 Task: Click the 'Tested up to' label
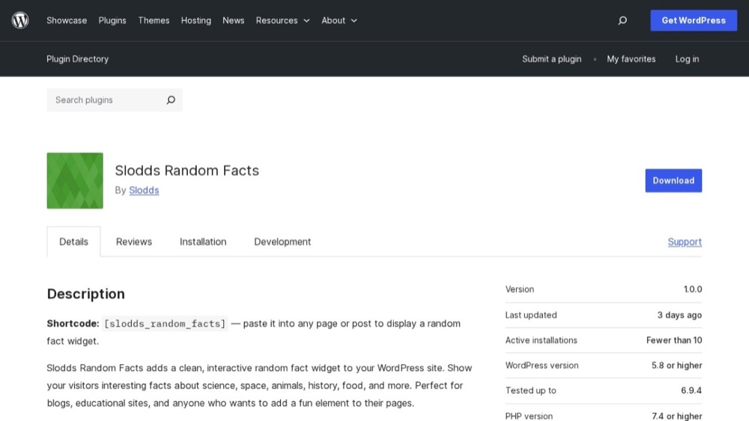(x=531, y=390)
